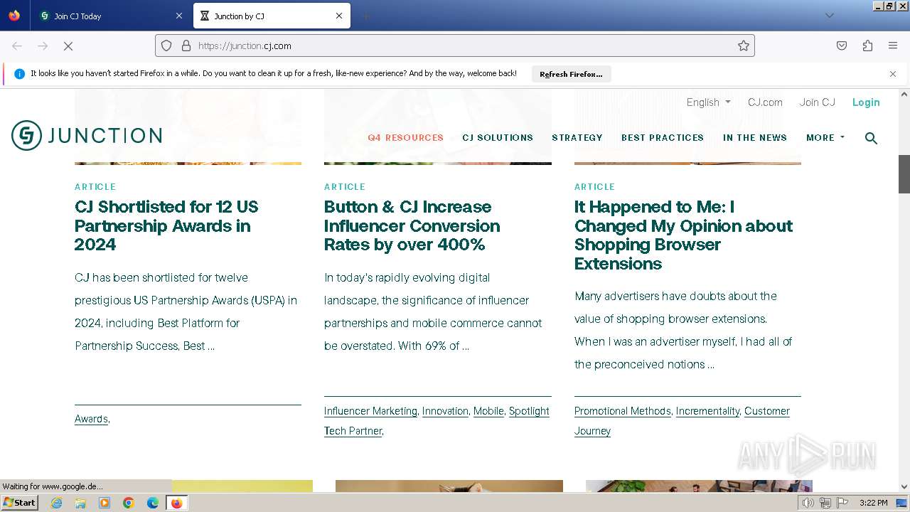The width and height of the screenshot is (910, 512).
Task: Select the Junction by CJ tab
Action: pyautogui.click(x=272, y=16)
